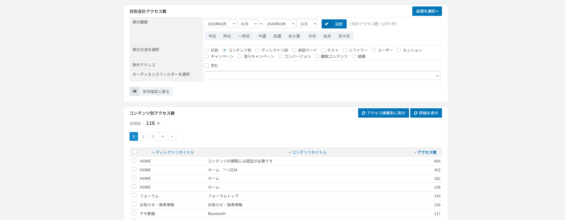Choose the 今月 period shortcut
The image size is (565, 220).
tap(312, 36)
